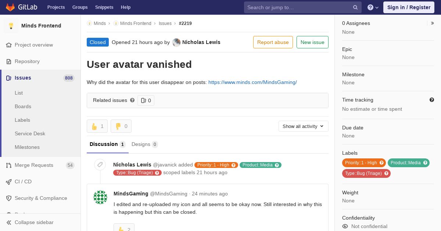The width and height of the screenshot is (441, 231).
Task: Open Projects in top navigation
Action: click(56, 7)
